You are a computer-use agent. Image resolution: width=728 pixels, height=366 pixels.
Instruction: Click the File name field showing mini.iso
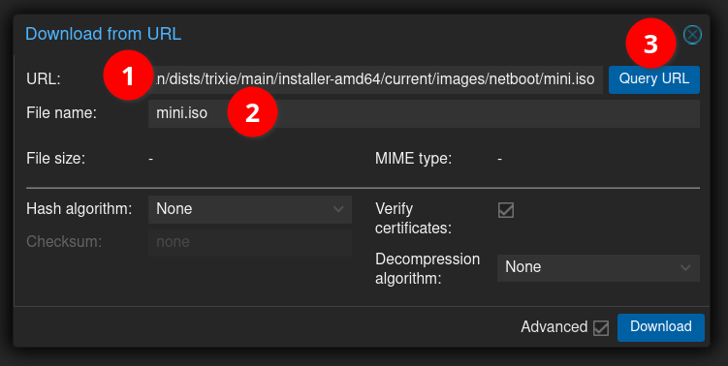pyautogui.click(x=424, y=113)
